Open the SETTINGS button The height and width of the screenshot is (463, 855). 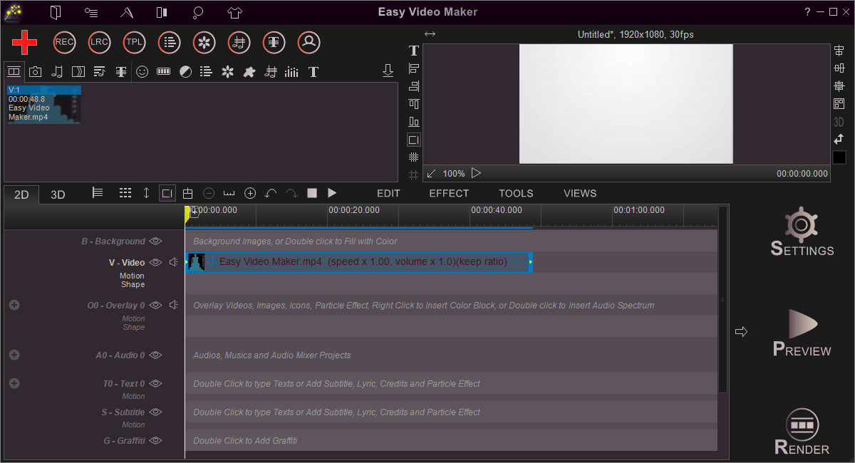[x=802, y=232]
